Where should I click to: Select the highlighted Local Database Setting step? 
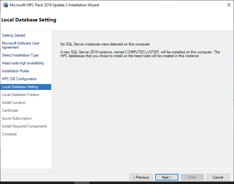[26, 87]
